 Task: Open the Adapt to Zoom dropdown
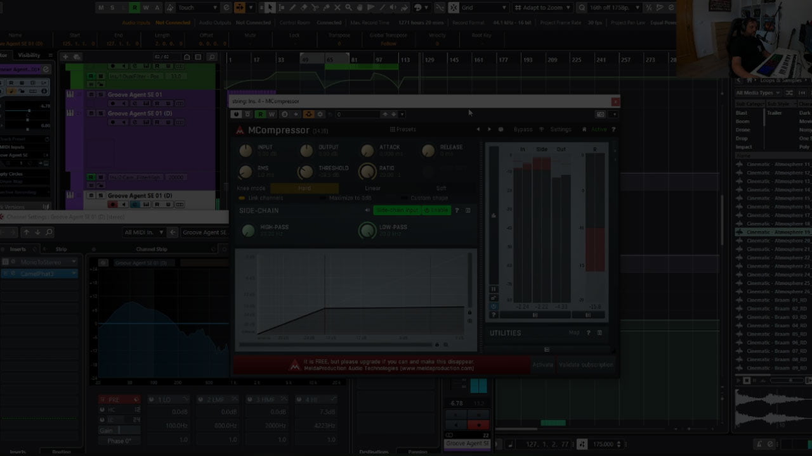click(543, 8)
